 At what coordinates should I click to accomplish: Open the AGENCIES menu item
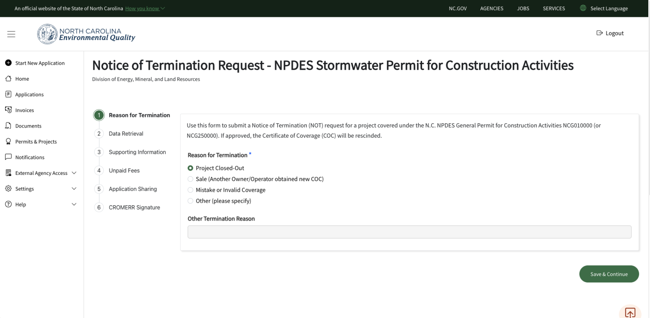tap(491, 8)
